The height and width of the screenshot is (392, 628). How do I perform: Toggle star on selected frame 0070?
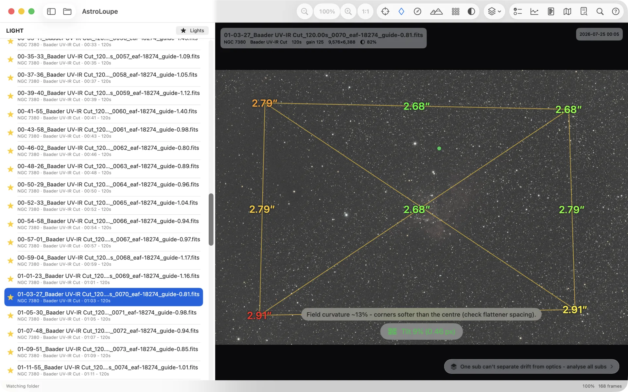tap(10, 297)
